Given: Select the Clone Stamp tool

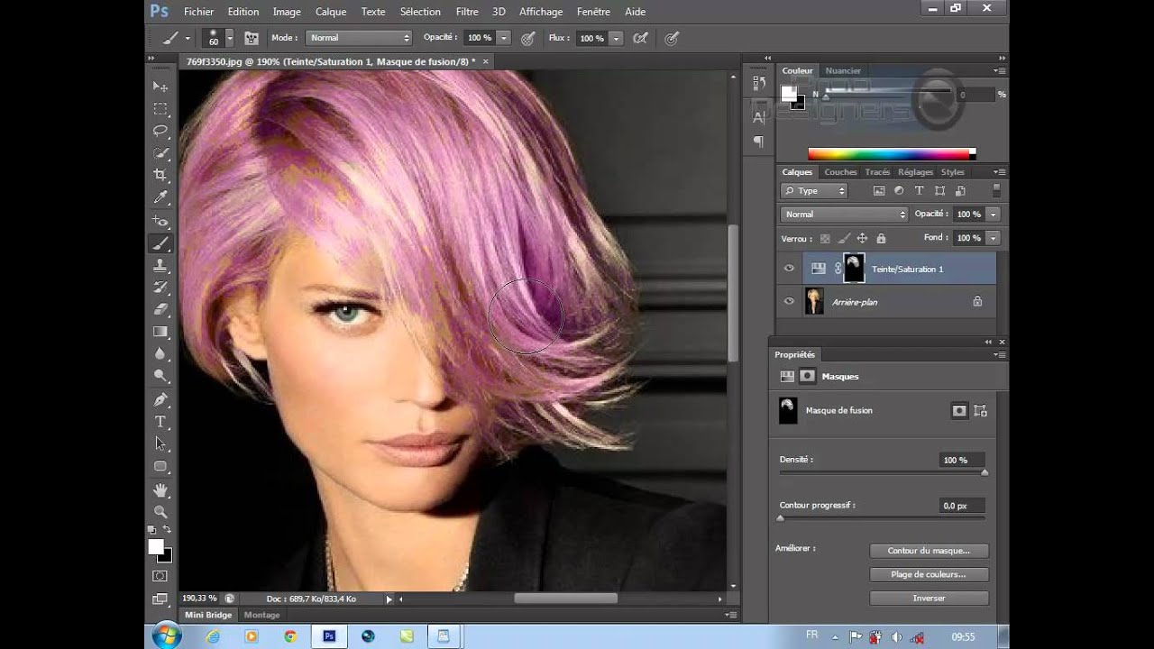Looking at the screenshot, I should 160,265.
